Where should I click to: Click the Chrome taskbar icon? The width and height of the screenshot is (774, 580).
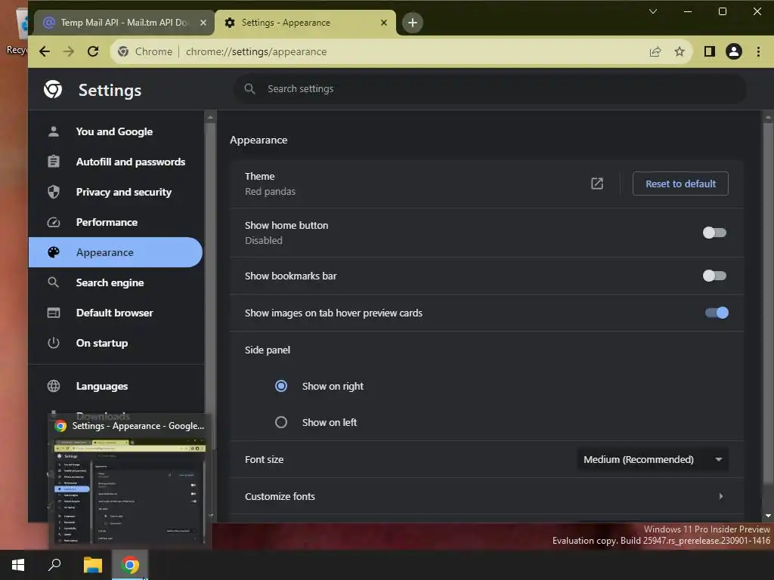(130, 565)
